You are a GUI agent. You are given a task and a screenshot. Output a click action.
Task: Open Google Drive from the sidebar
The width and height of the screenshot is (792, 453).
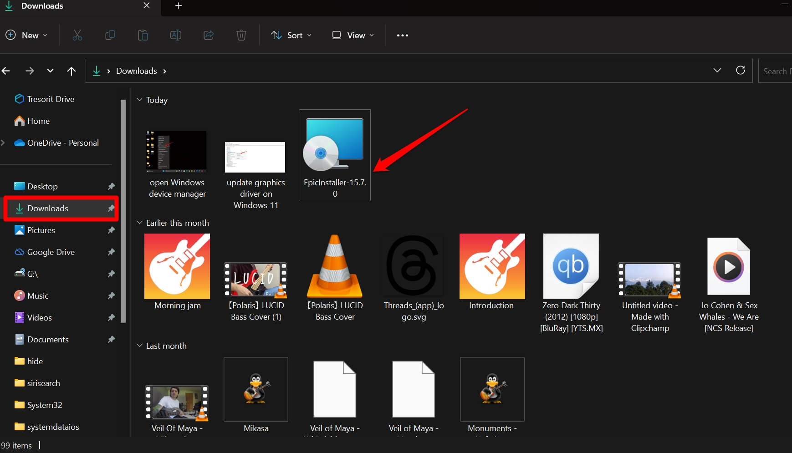[51, 252]
